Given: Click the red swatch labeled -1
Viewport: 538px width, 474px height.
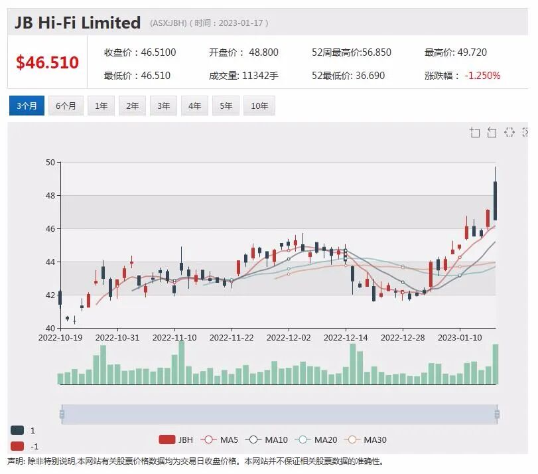Looking at the screenshot, I should [x=17, y=446].
